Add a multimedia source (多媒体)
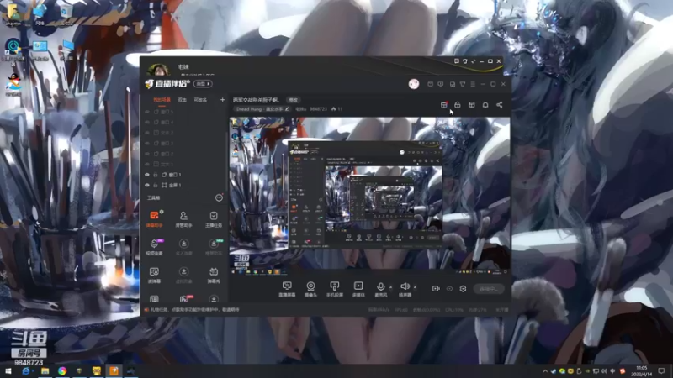 [358, 289]
